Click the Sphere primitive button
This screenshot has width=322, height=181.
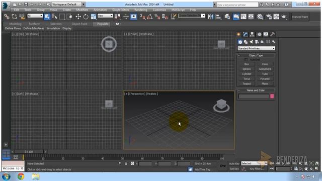click(247, 69)
